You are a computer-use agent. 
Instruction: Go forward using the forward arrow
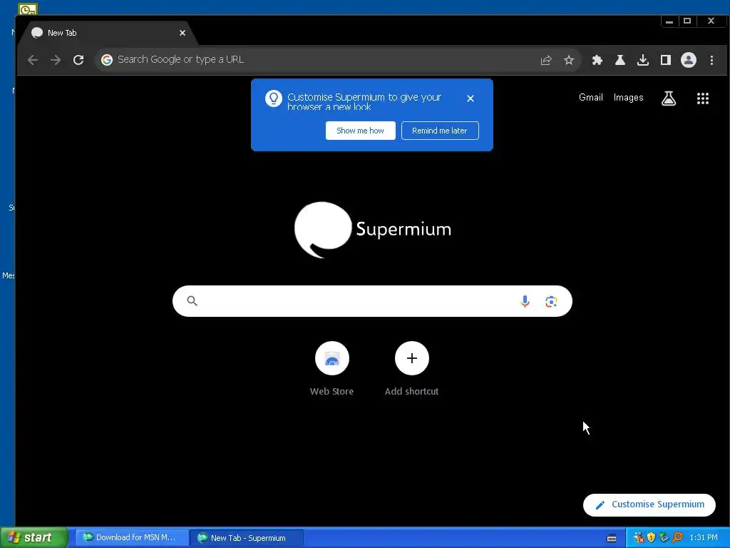pos(56,60)
